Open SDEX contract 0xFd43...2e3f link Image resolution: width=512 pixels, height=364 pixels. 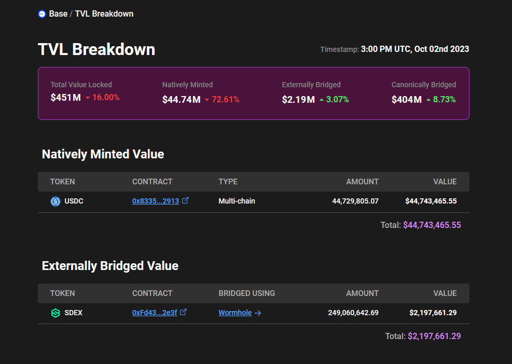click(x=155, y=313)
